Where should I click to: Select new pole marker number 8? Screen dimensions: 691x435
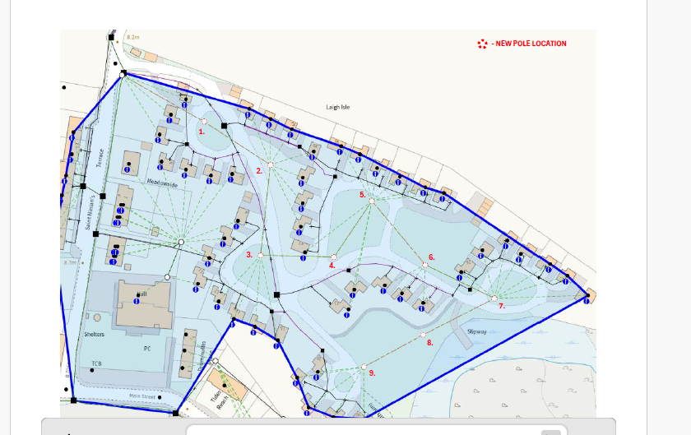423,335
